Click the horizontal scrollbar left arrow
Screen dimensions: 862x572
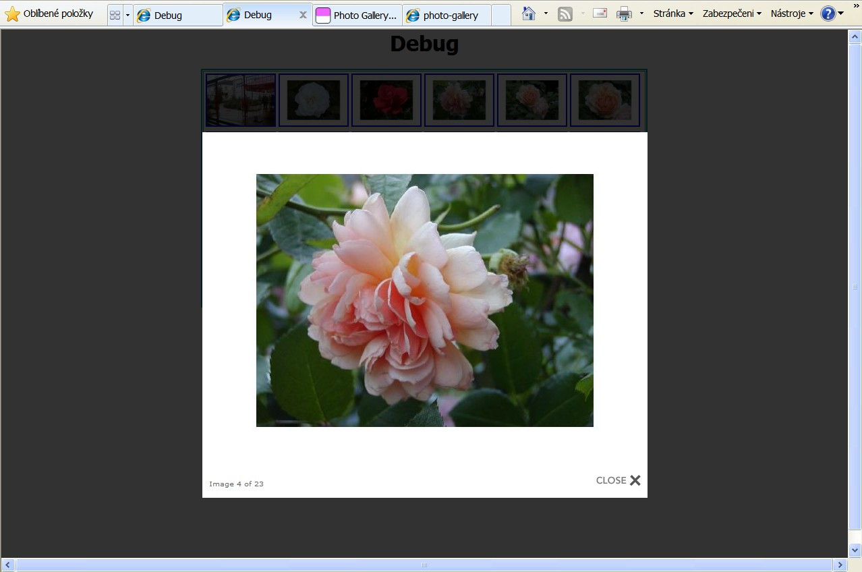(7, 565)
